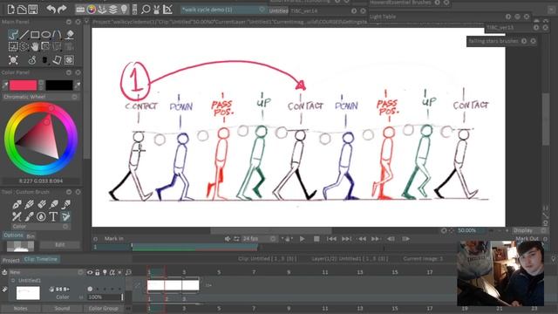This screenshot has width=558, height=314.
Task: Select the straight line tool
Action: 24,35
